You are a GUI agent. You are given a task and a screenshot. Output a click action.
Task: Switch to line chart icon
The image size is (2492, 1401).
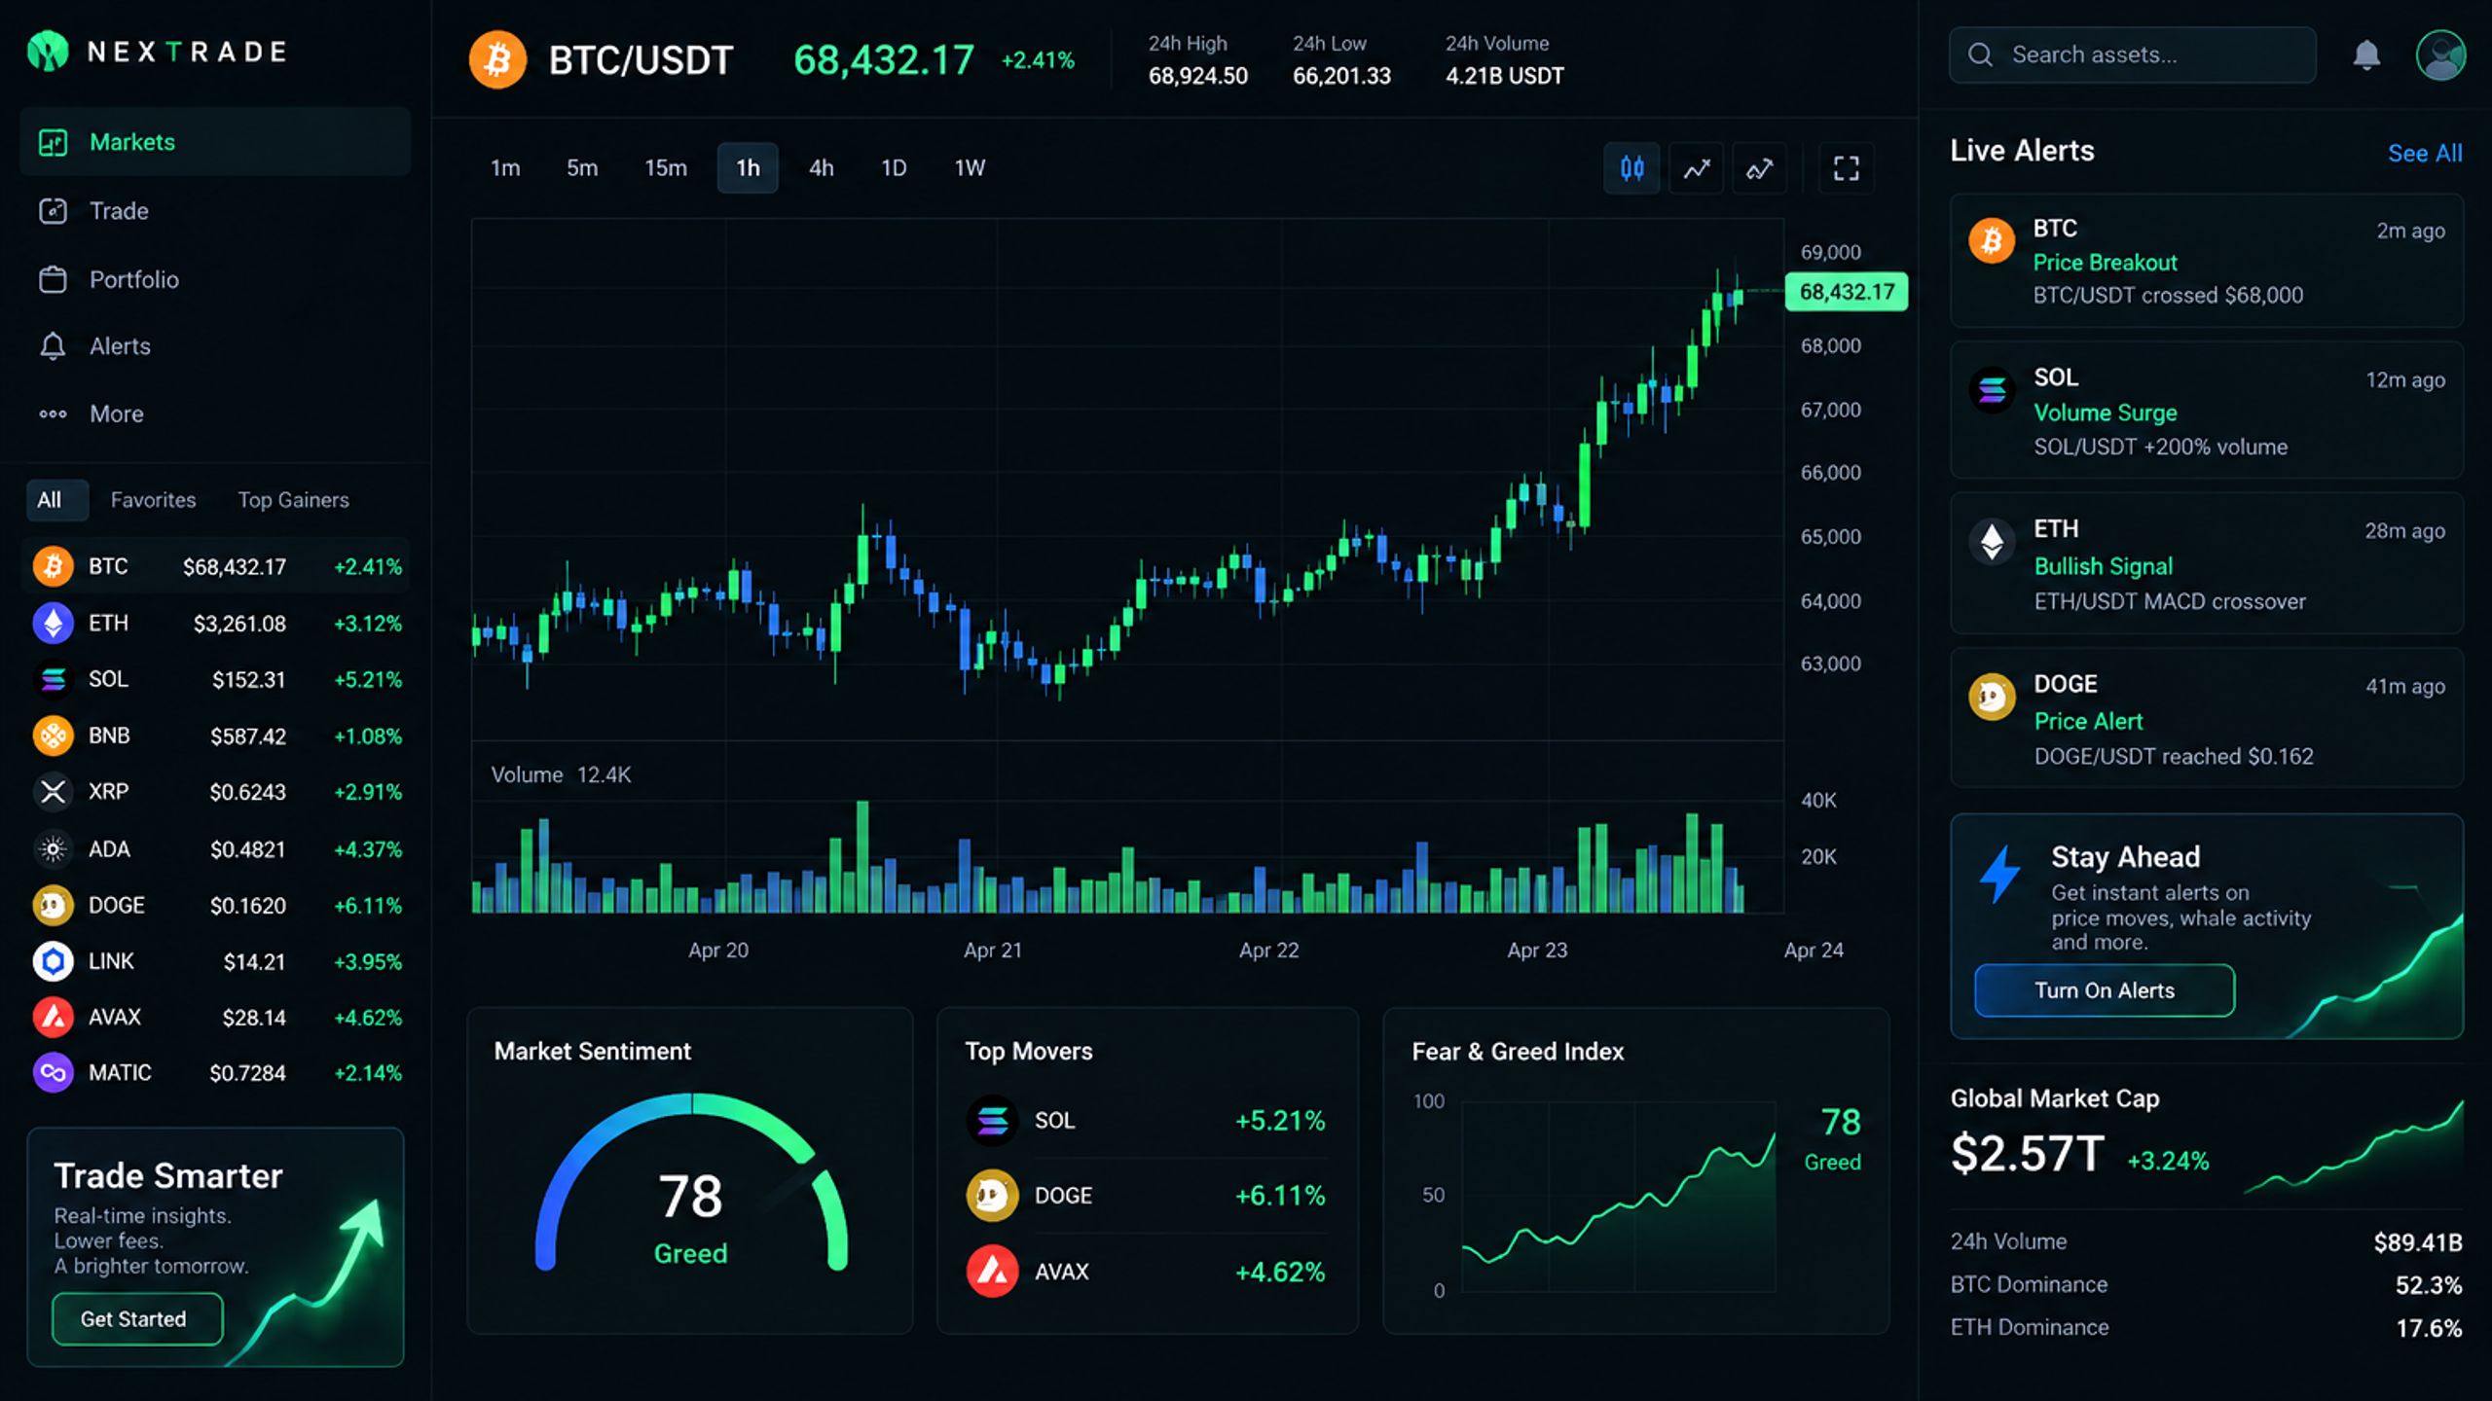(x=1697, y=168)
